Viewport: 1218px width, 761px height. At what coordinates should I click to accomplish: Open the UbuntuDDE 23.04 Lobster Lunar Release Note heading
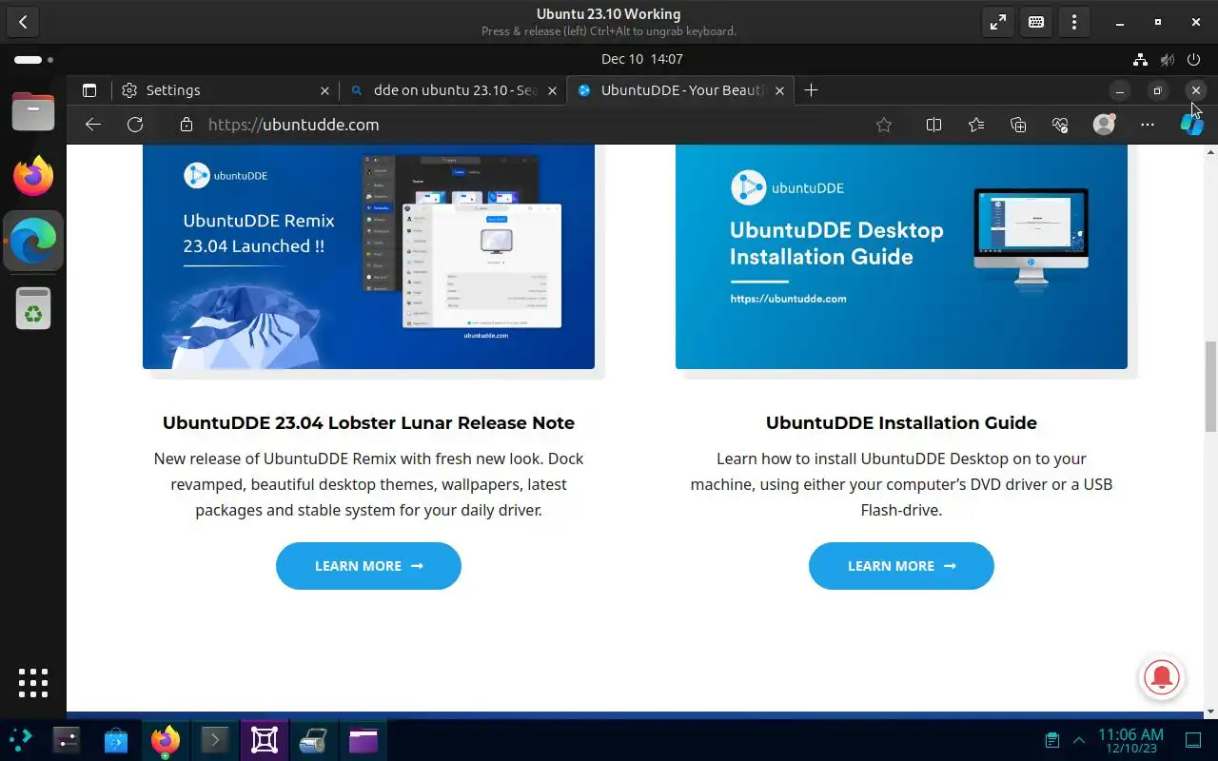pyautogui.click(x=368, y=423)
